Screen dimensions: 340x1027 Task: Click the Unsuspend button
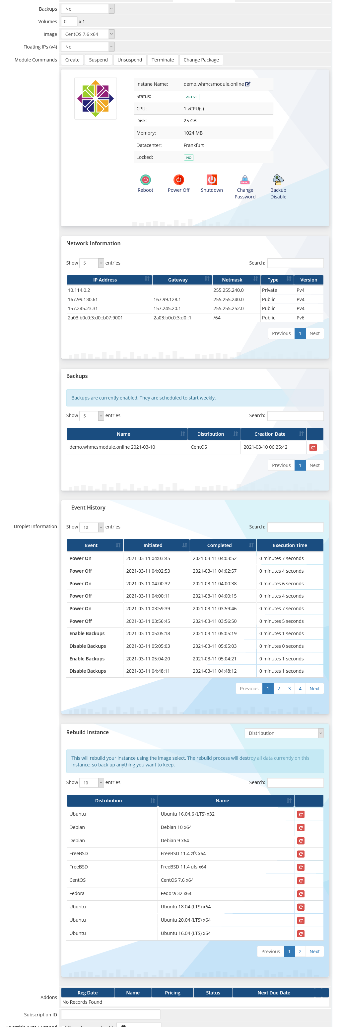coord(130,60)
